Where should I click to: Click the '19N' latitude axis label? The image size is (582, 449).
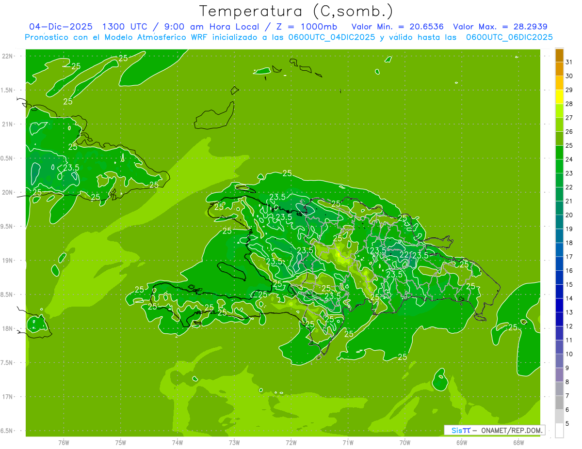tap(8, 261)
